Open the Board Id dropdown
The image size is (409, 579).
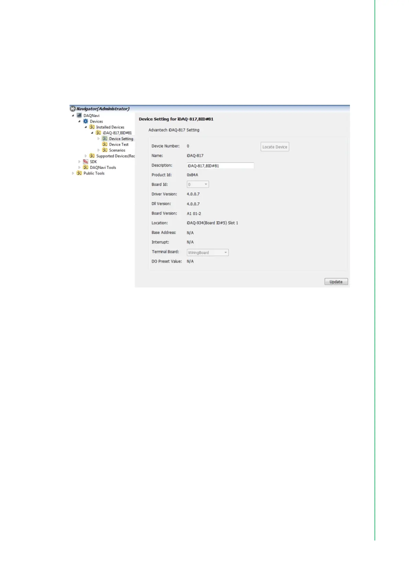198,185
